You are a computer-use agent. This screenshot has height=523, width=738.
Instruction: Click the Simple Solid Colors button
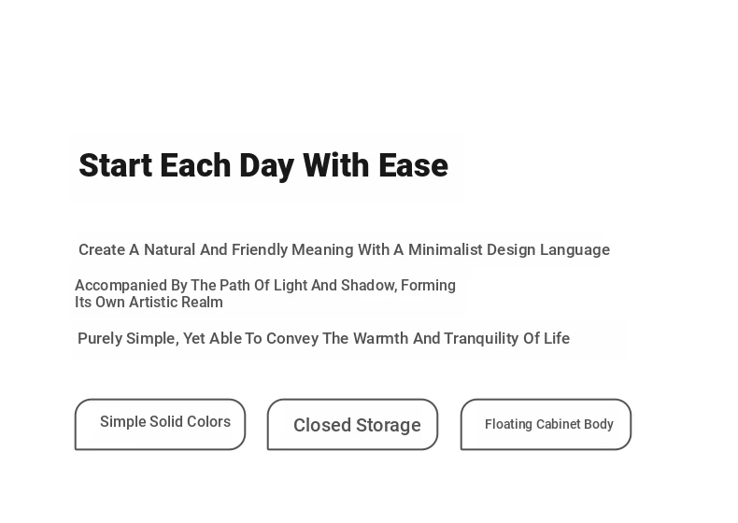click(160, 424)
